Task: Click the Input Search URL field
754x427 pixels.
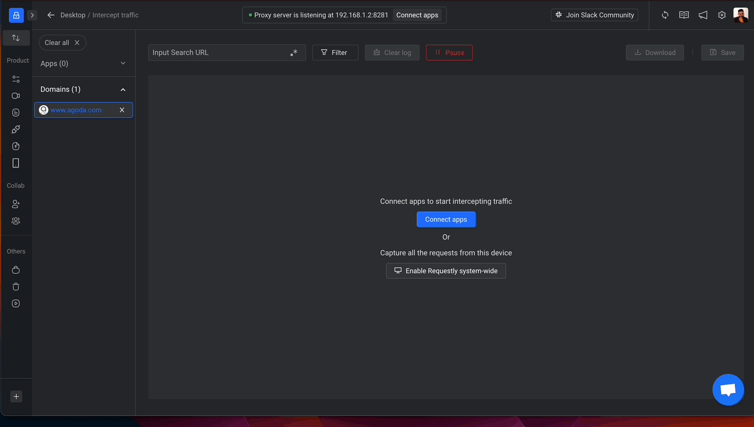Action: tap(227, 53)
